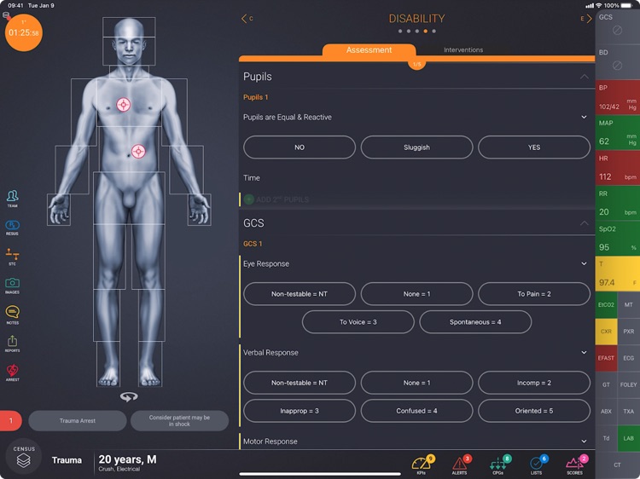Tap Consider patient may be in shock
The width and height of the screenshot is (640, 479).
point(179,421)
